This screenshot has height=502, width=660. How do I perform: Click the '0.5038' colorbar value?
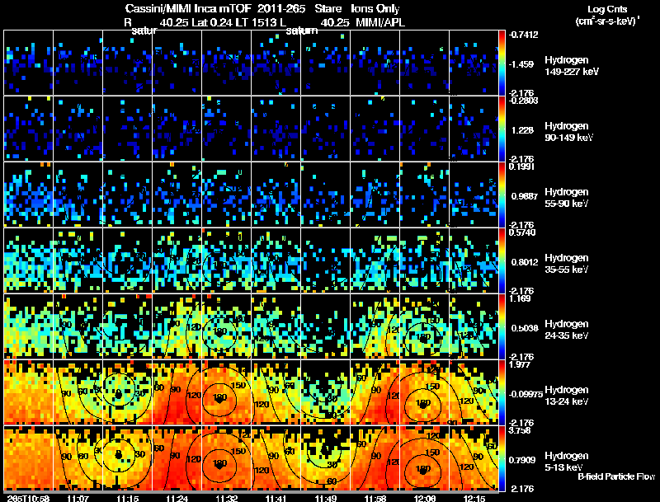pyautogui.click(x=525, y=328)
